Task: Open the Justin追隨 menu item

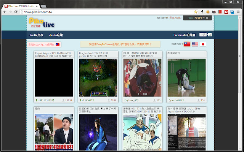Action: [56, 35]
